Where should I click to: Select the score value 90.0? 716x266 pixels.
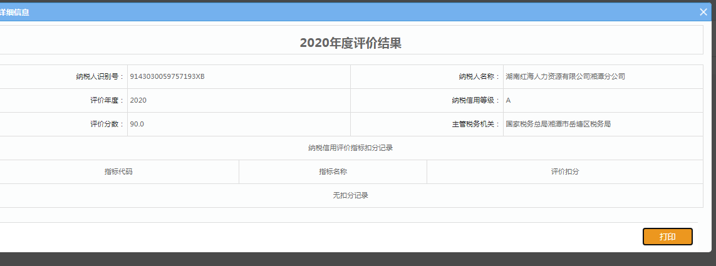pyautogui.click(x=137, y=124)
